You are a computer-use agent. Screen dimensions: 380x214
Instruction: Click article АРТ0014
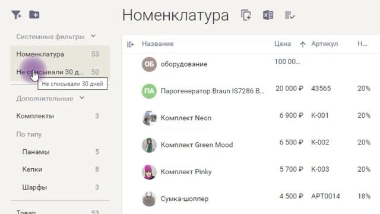click(x=325, y=196)
